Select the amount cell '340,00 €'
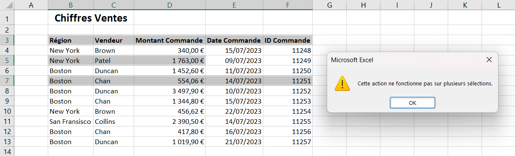Image resolution: width=515 pixels, height=156 pixels. click(170, 50)
